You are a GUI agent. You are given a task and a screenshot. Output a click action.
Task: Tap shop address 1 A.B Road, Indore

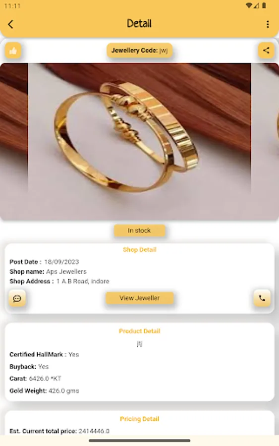click(83, 281)
